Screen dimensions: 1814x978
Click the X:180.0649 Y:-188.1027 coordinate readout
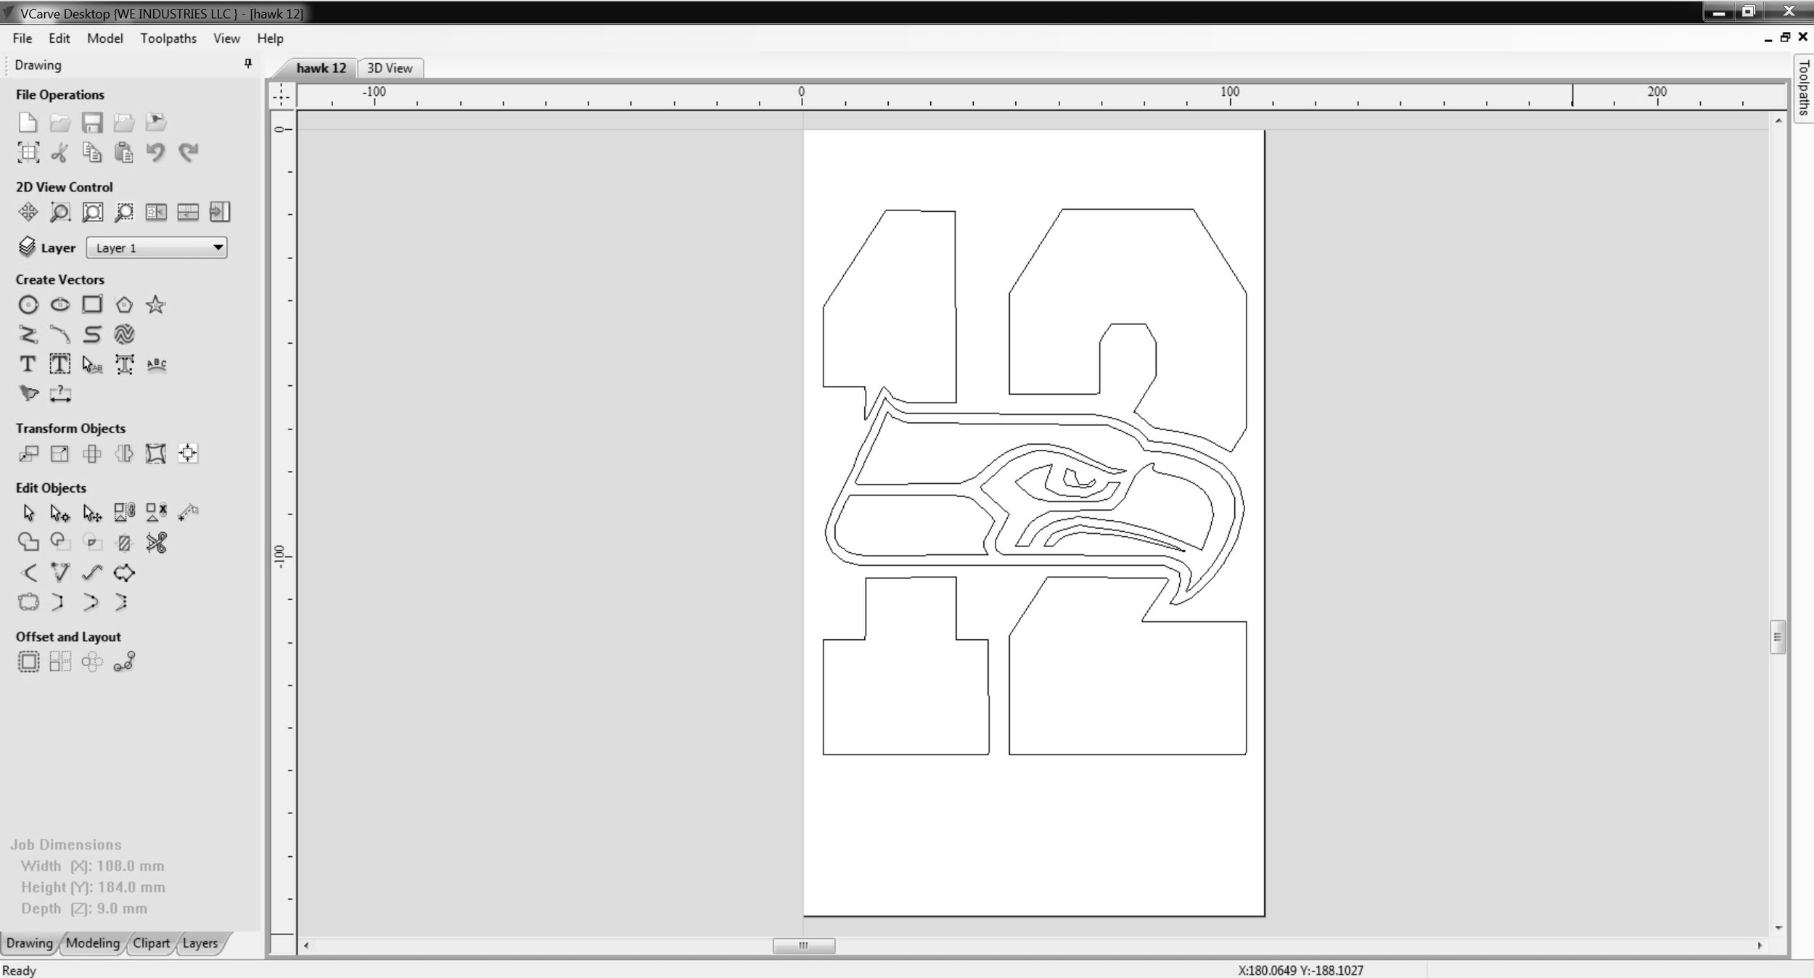tap(1300, 970)
